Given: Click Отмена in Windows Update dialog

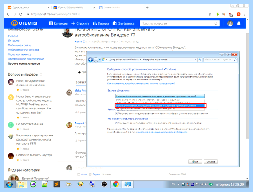Looking at the screenshot, I should click(211, 162).
